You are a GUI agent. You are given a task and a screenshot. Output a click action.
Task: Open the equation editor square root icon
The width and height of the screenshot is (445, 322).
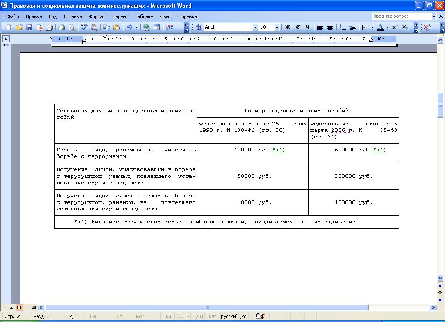[x=169, y=27]
